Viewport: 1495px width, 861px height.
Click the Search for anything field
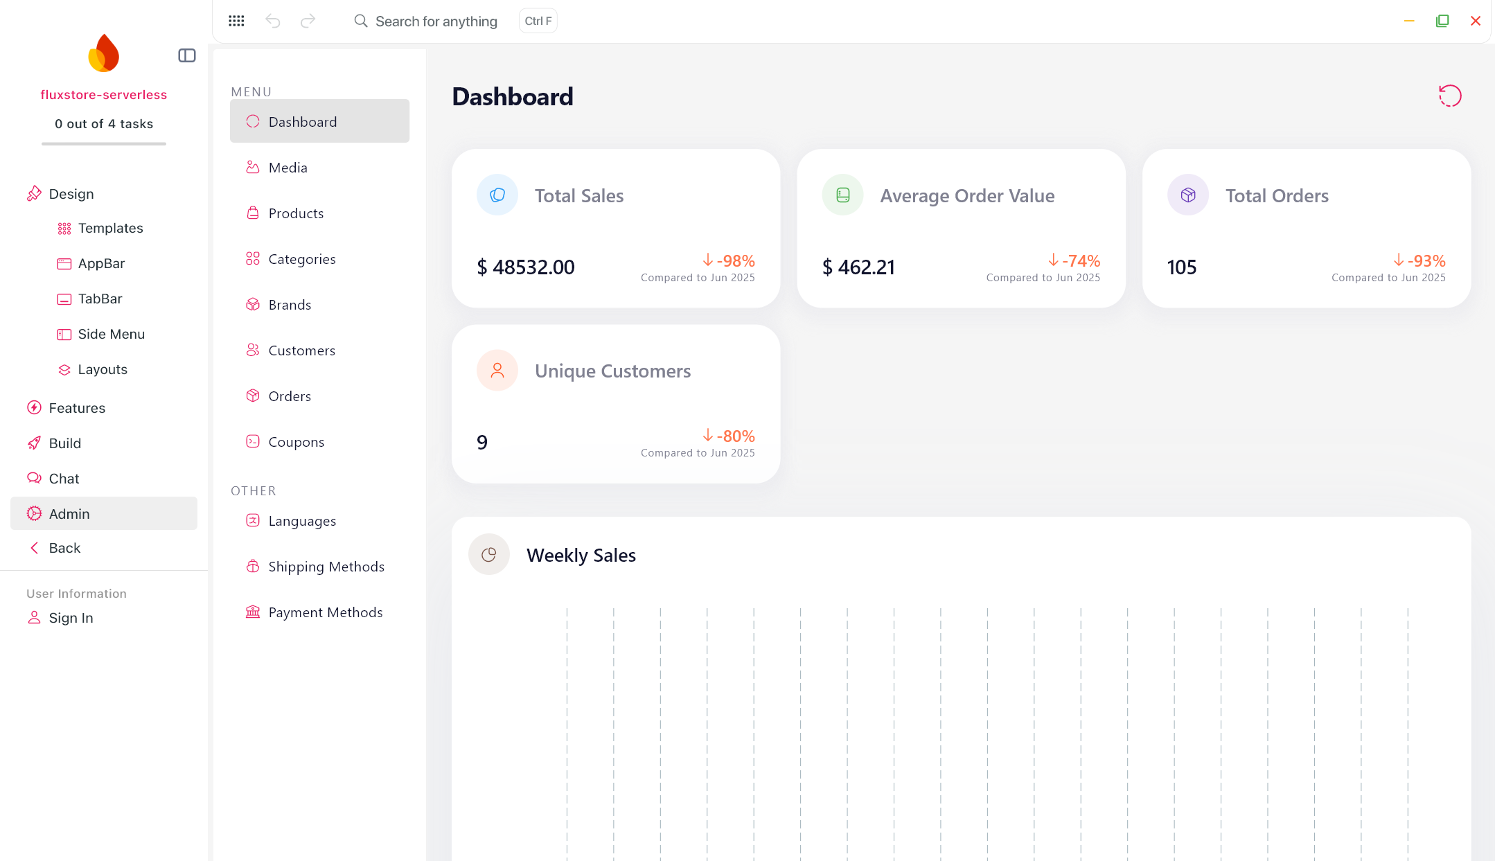[436, 21]
